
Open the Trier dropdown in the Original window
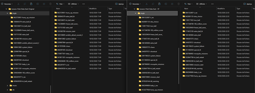pyautogui.click(x=60, y=4)
